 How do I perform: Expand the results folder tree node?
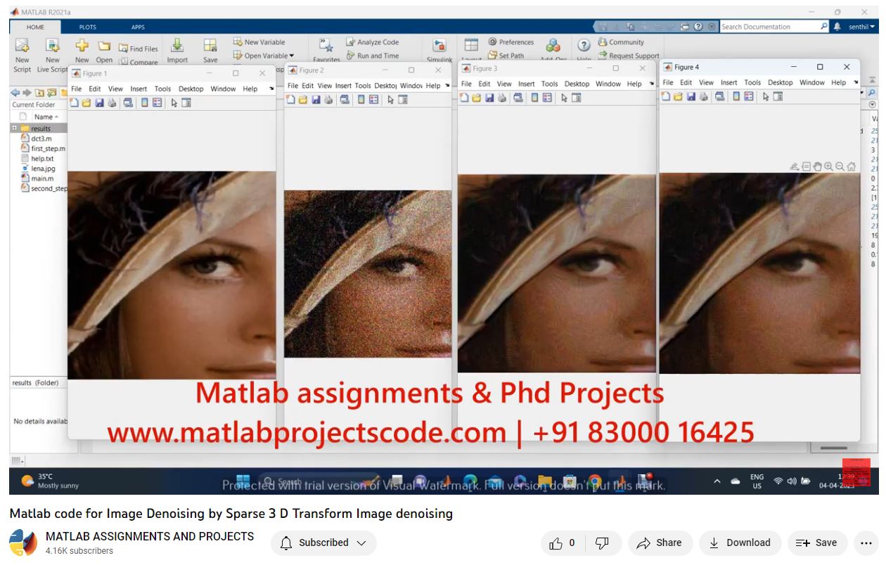14,128
